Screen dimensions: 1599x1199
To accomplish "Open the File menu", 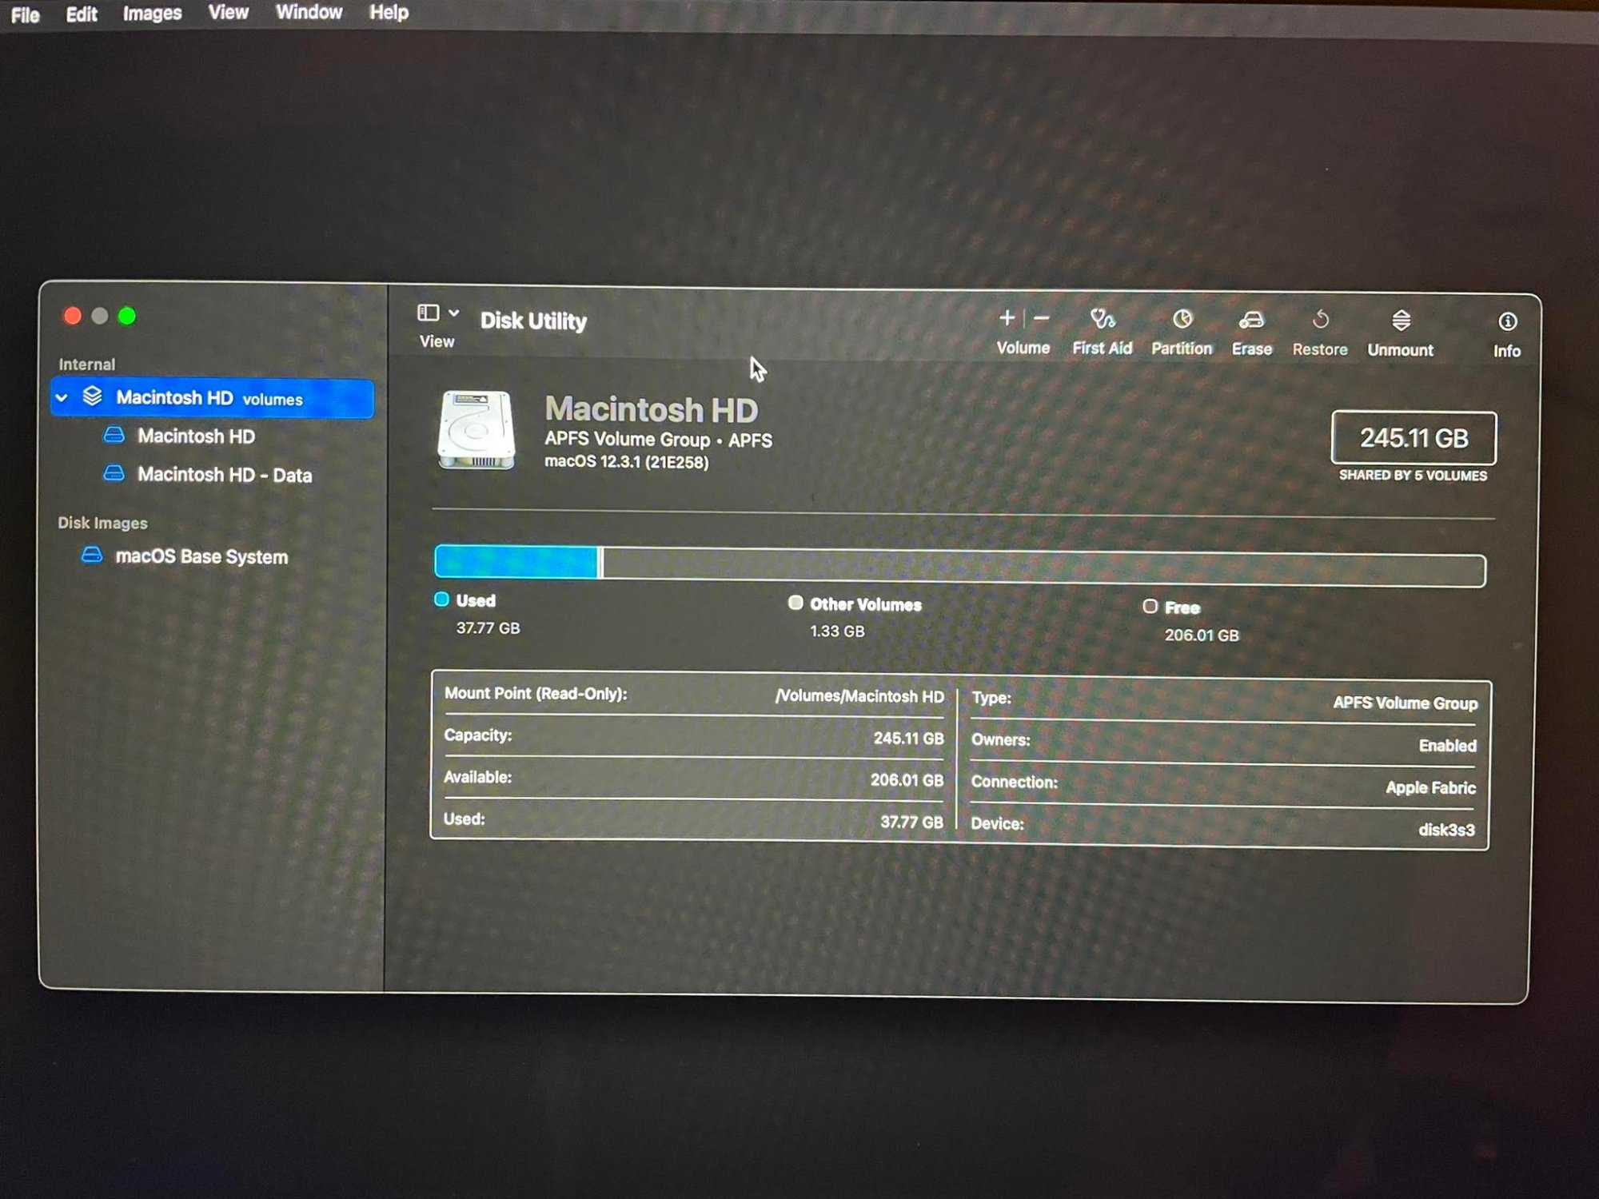I will point(25,14).
